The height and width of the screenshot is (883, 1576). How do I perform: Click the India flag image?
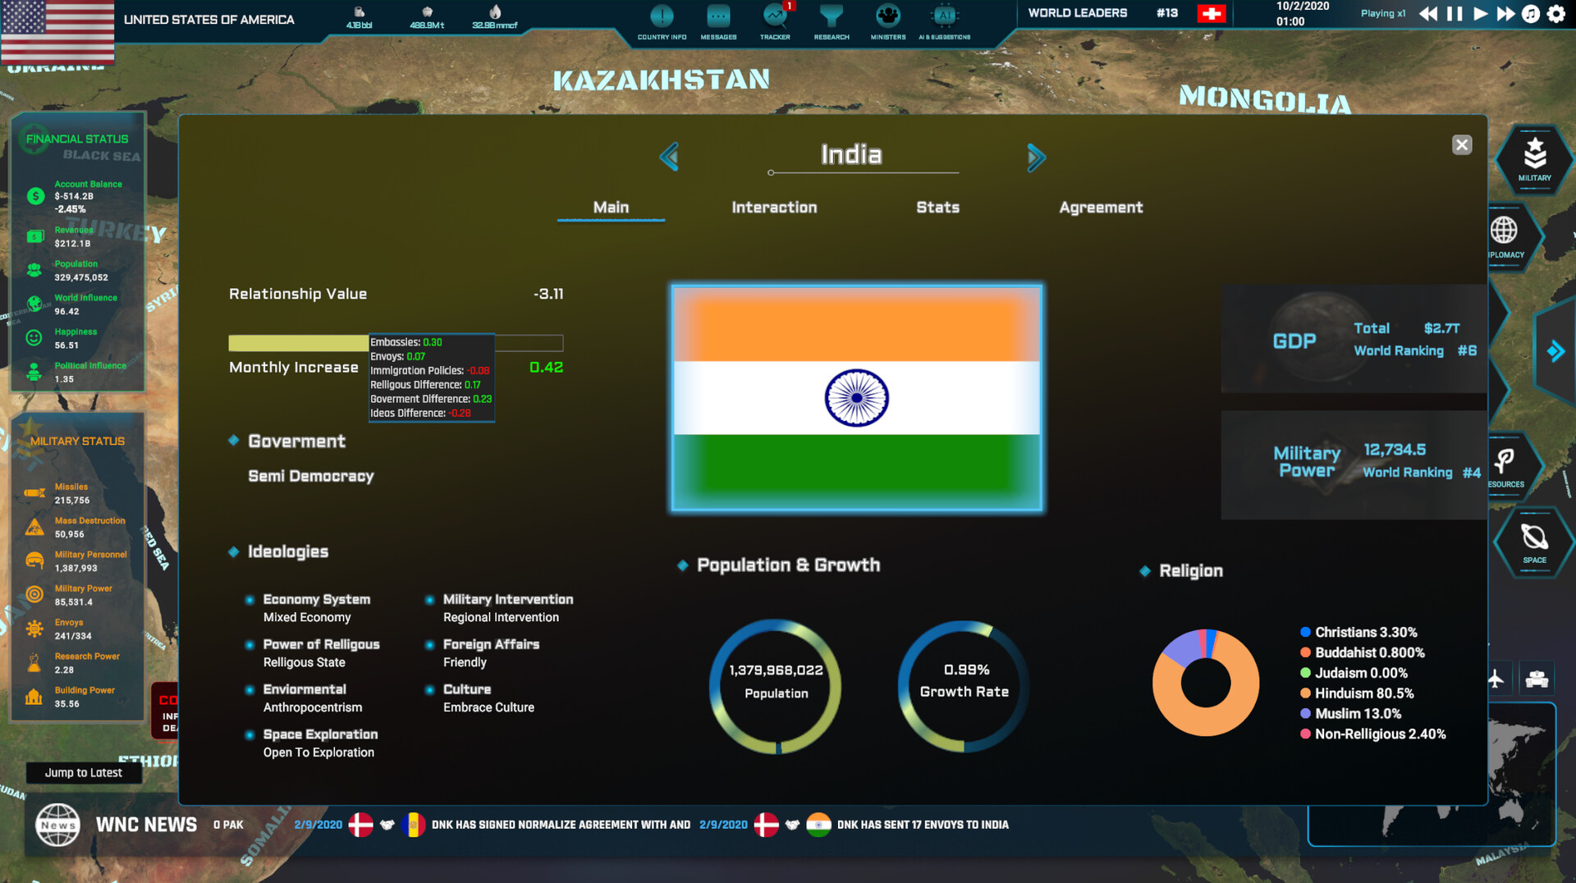(856, 398)
